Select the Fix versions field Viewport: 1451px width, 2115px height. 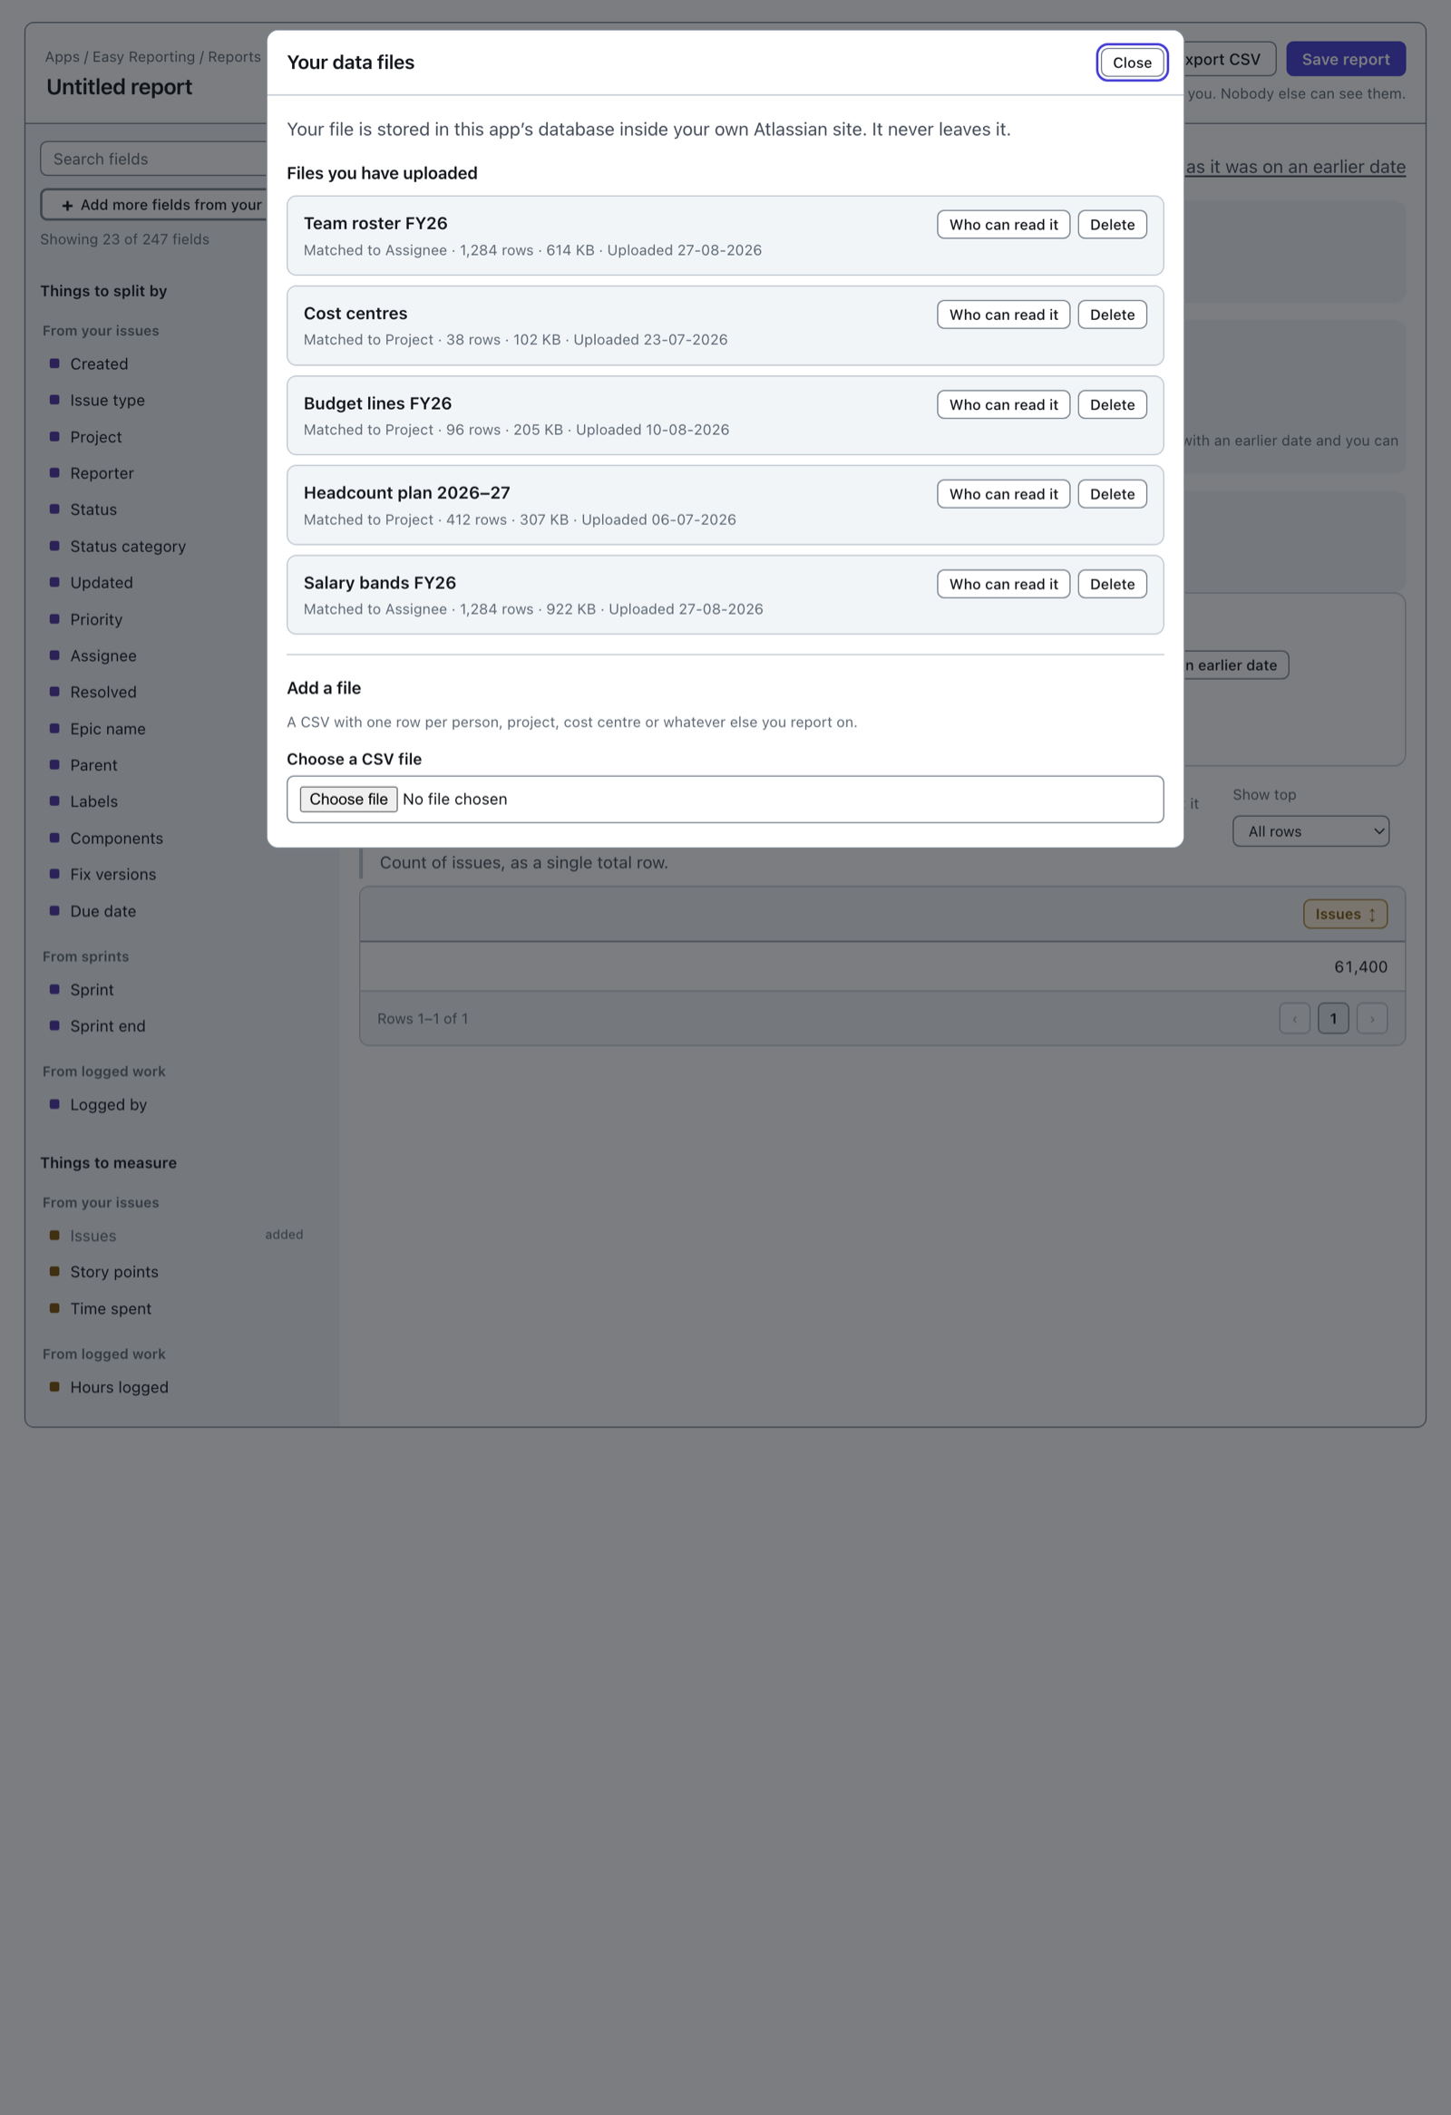point(112,875)
